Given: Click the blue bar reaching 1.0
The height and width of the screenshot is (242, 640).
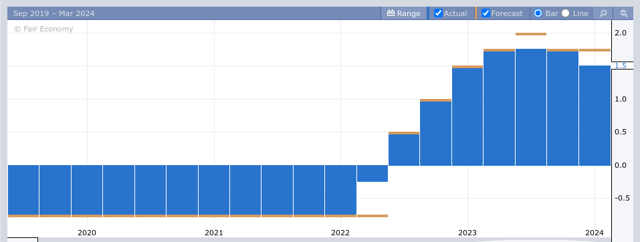Looking at the screenshot, I should pos(435,134).
